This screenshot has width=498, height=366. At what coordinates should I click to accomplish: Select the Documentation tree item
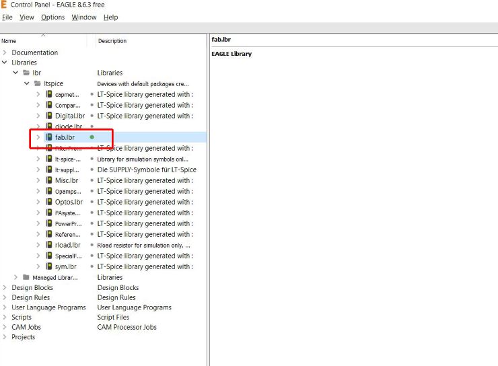click(35, 52)
